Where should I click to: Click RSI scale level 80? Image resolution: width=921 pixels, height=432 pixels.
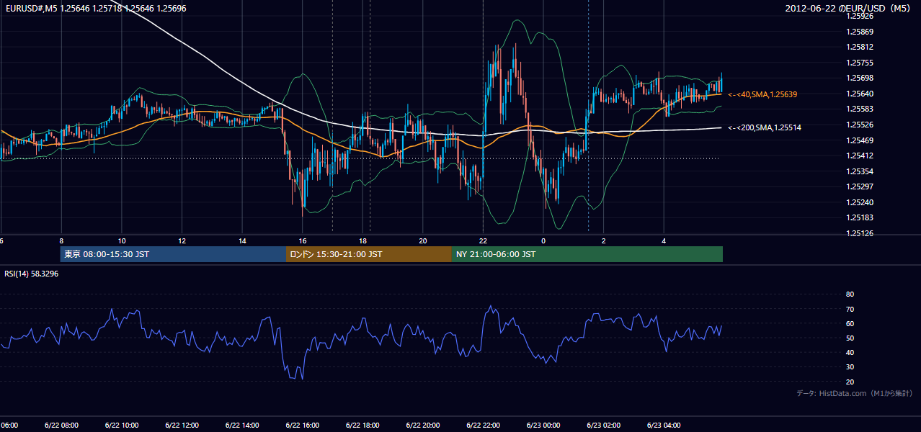850,294
